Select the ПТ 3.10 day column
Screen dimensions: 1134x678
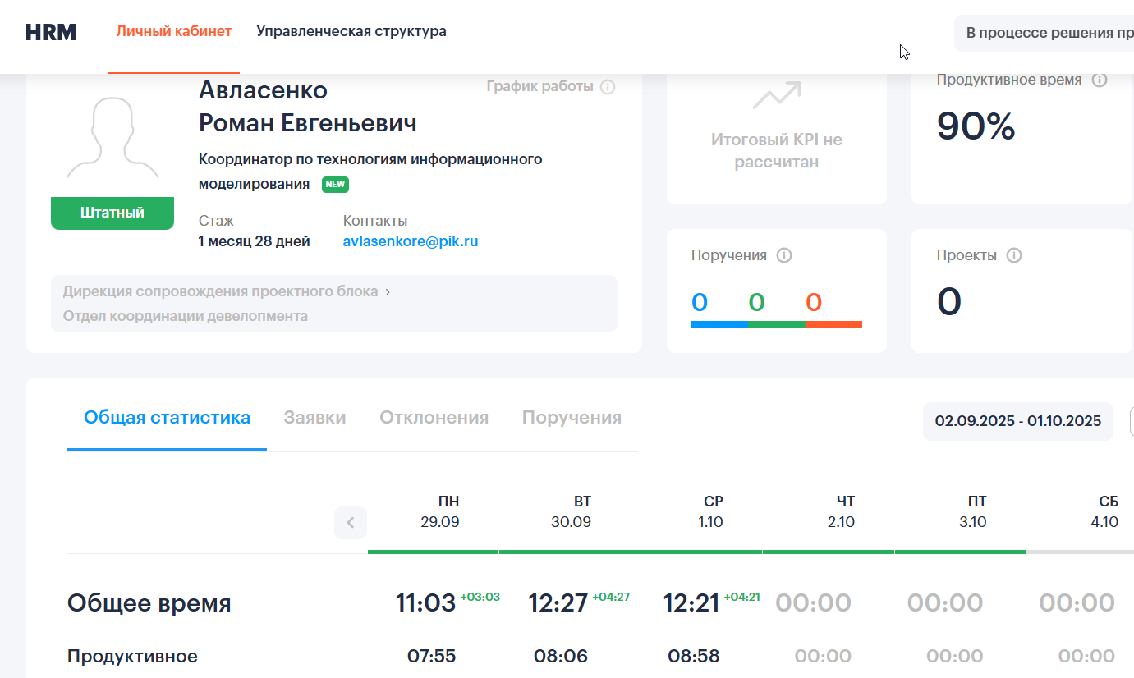click(x=974, y=511)
